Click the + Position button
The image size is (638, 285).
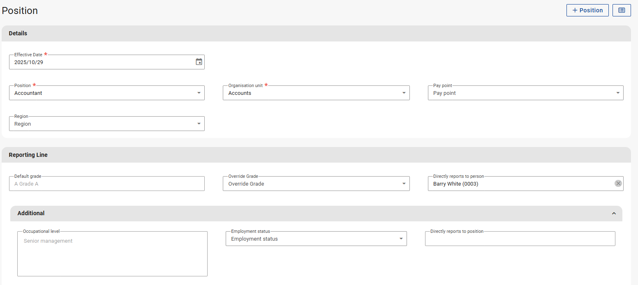[x=587, y=10]
